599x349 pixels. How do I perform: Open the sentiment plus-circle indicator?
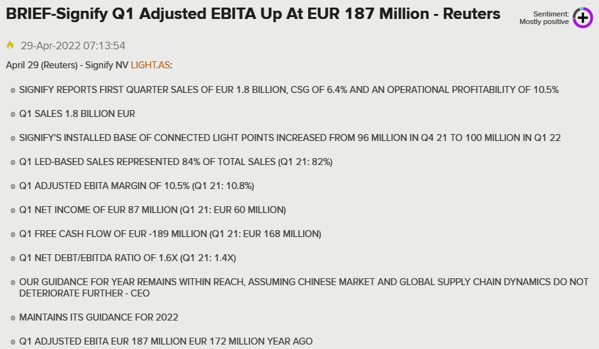583,18
